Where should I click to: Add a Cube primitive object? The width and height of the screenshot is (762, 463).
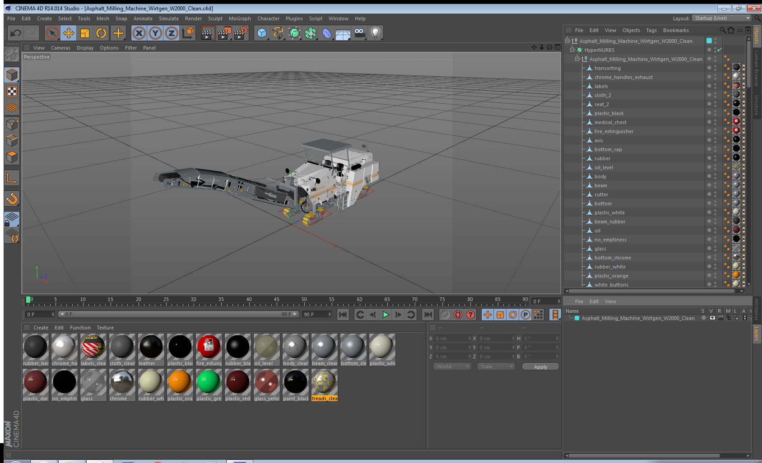point(262,33)
